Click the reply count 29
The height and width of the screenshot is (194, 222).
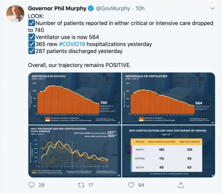pos(41,185)
